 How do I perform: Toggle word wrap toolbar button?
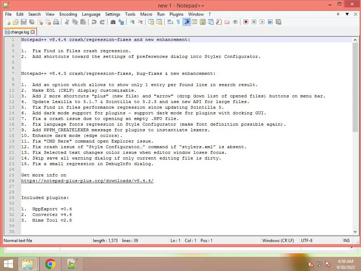click(170, 22)
